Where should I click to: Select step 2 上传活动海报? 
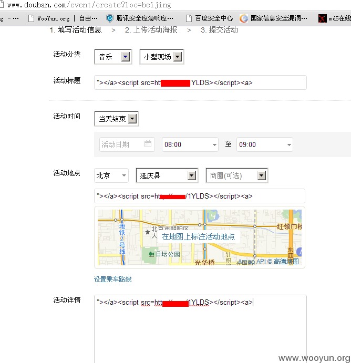tap(151, 30)
